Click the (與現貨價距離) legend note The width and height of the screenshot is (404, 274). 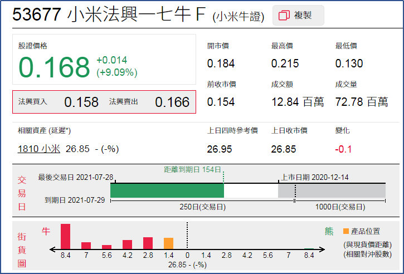(367, 244)
